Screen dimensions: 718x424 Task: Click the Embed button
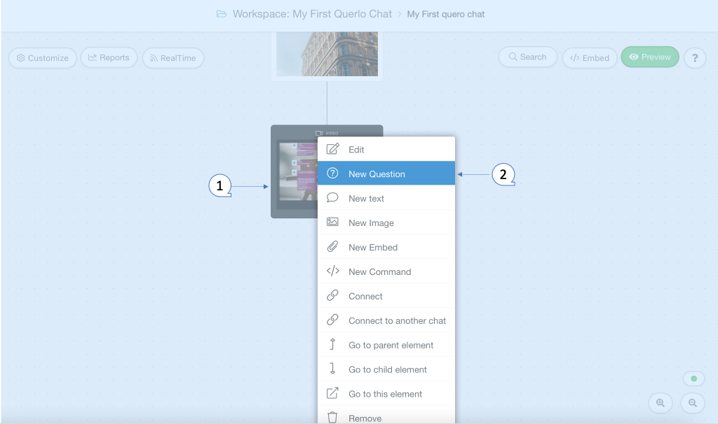click(x=590, y=58)
